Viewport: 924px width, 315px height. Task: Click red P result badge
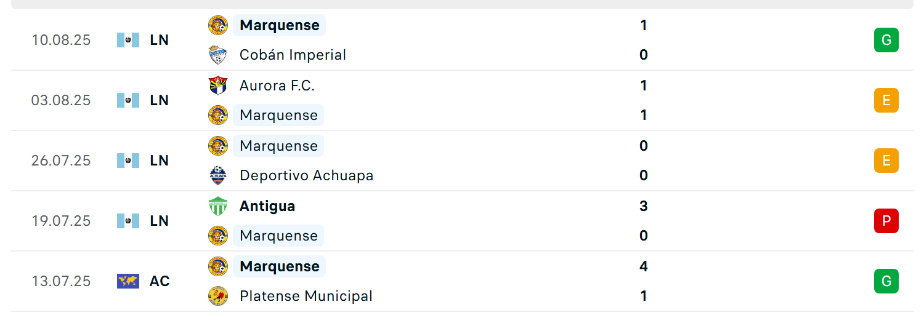[886, 221]
